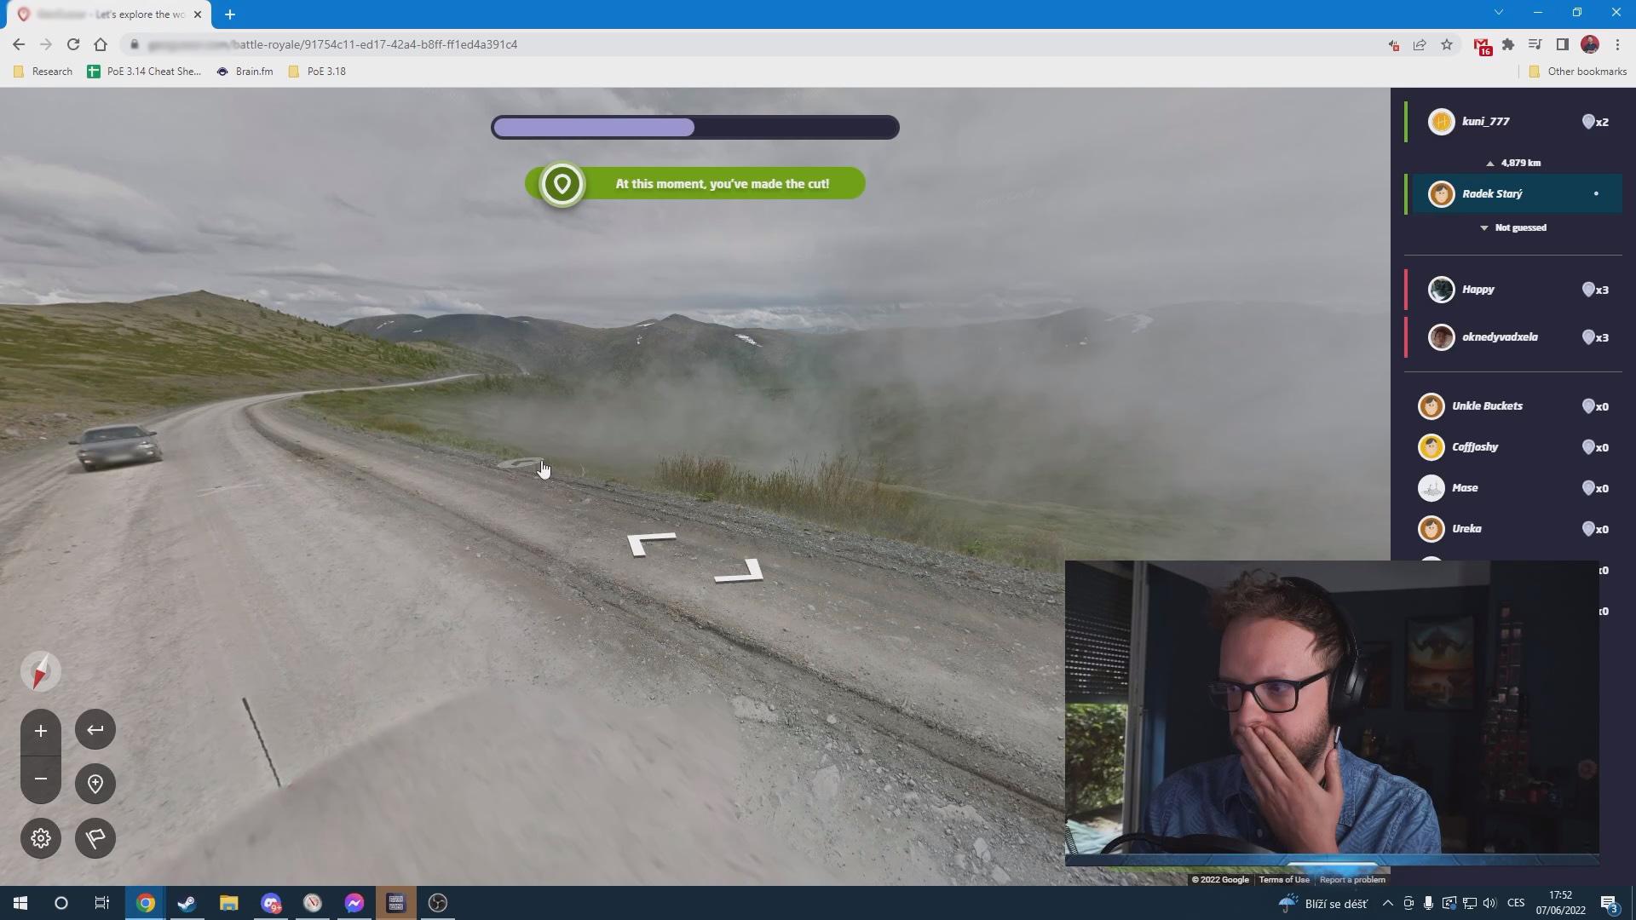Click the Report a problem link

pos(1352,880)
